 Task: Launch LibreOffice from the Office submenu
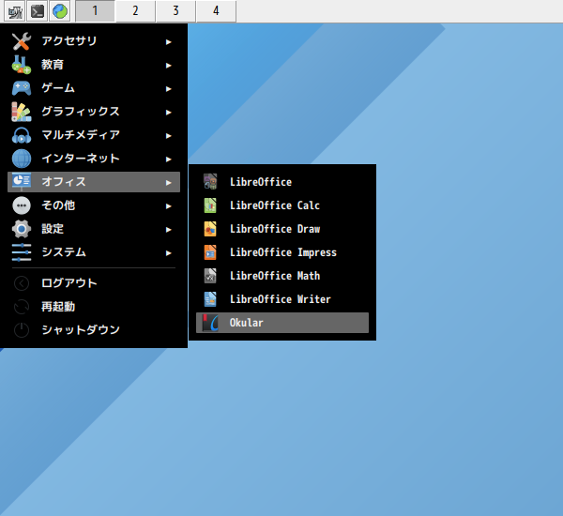282,182
